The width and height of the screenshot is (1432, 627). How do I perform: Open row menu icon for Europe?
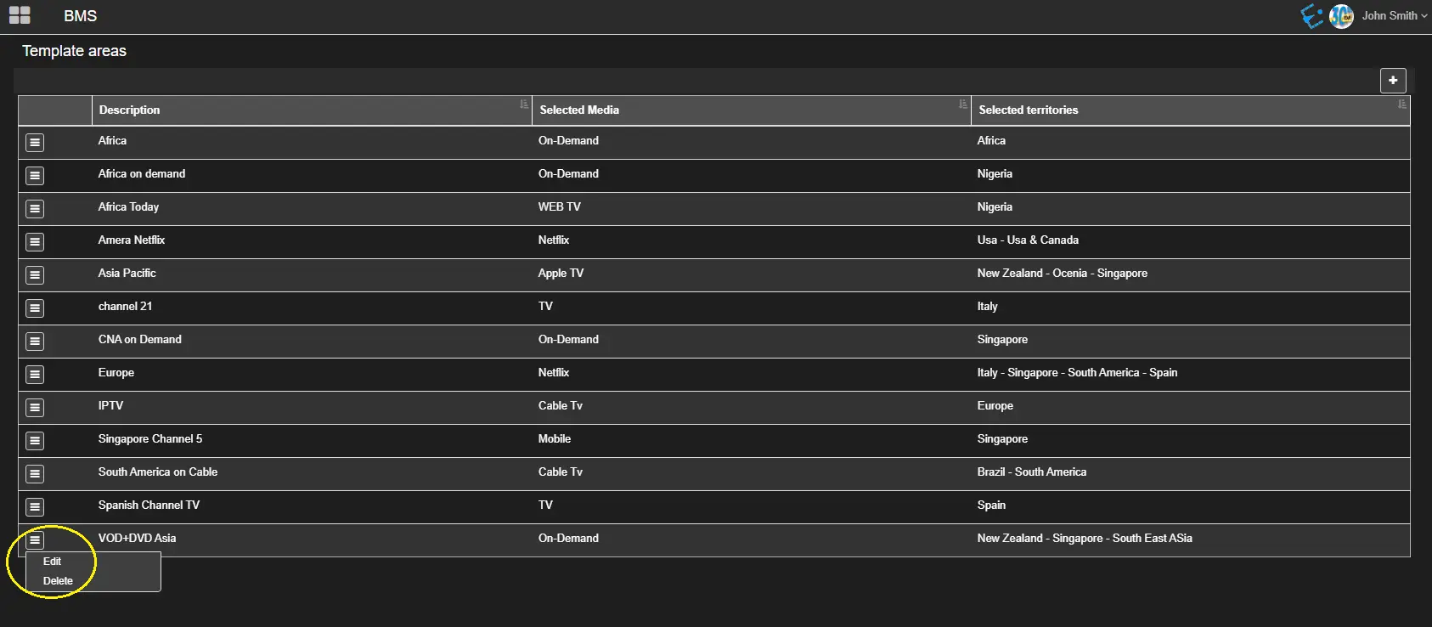(35, 375)
